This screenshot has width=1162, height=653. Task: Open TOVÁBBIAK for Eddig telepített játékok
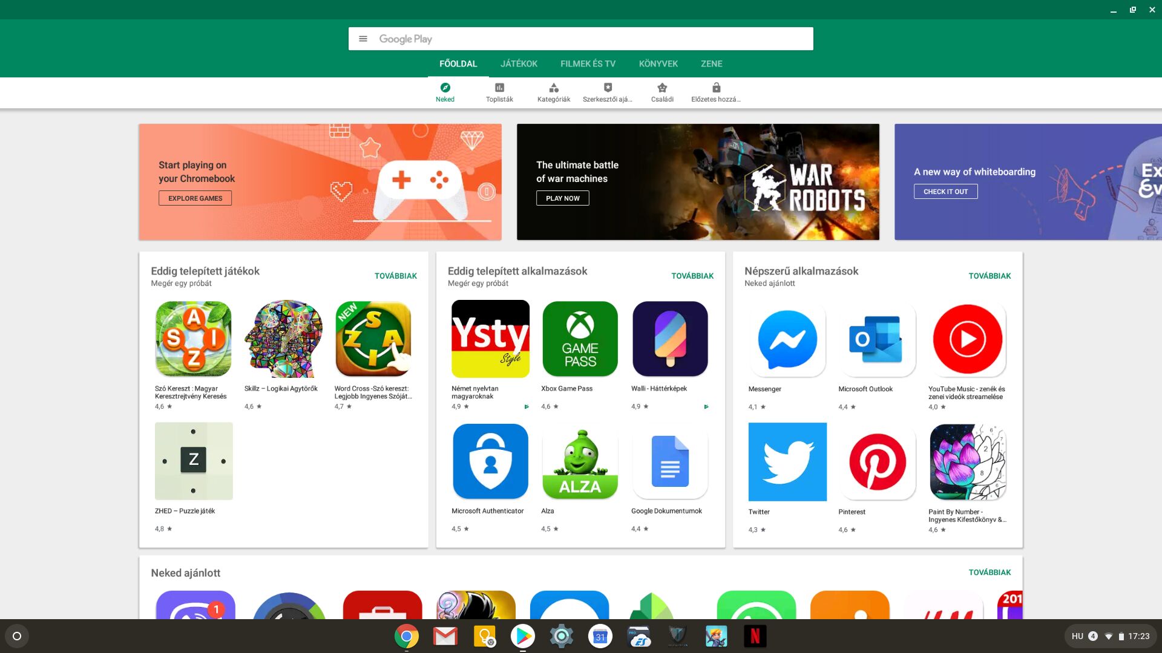[x=395, y=276]
